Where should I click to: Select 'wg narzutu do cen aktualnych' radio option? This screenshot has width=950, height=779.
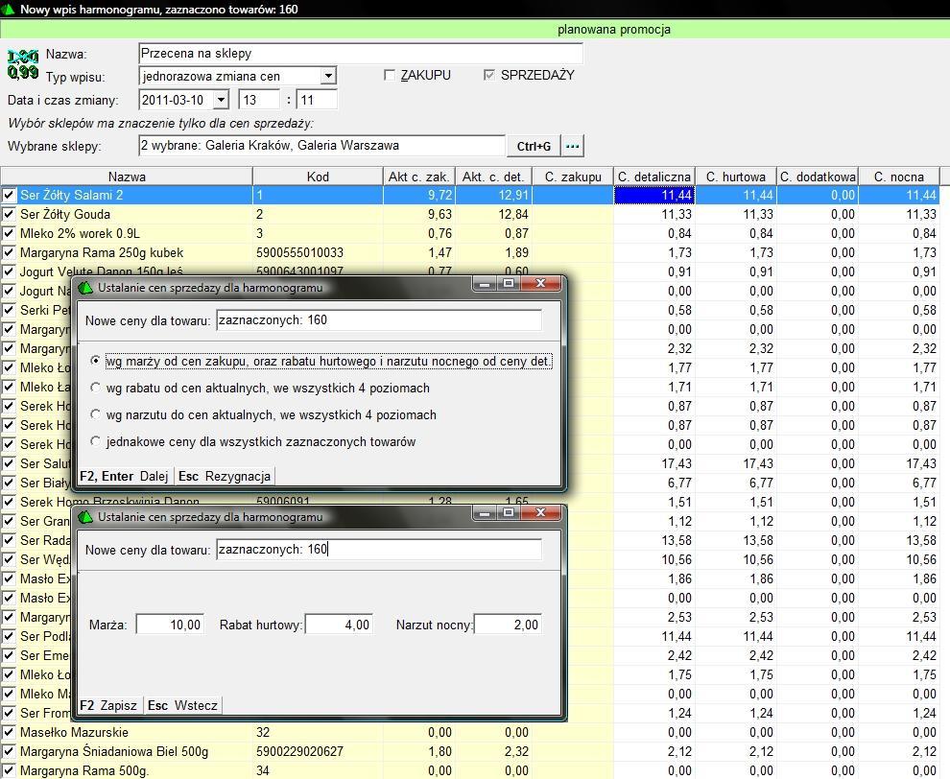(x=95, y=414)
